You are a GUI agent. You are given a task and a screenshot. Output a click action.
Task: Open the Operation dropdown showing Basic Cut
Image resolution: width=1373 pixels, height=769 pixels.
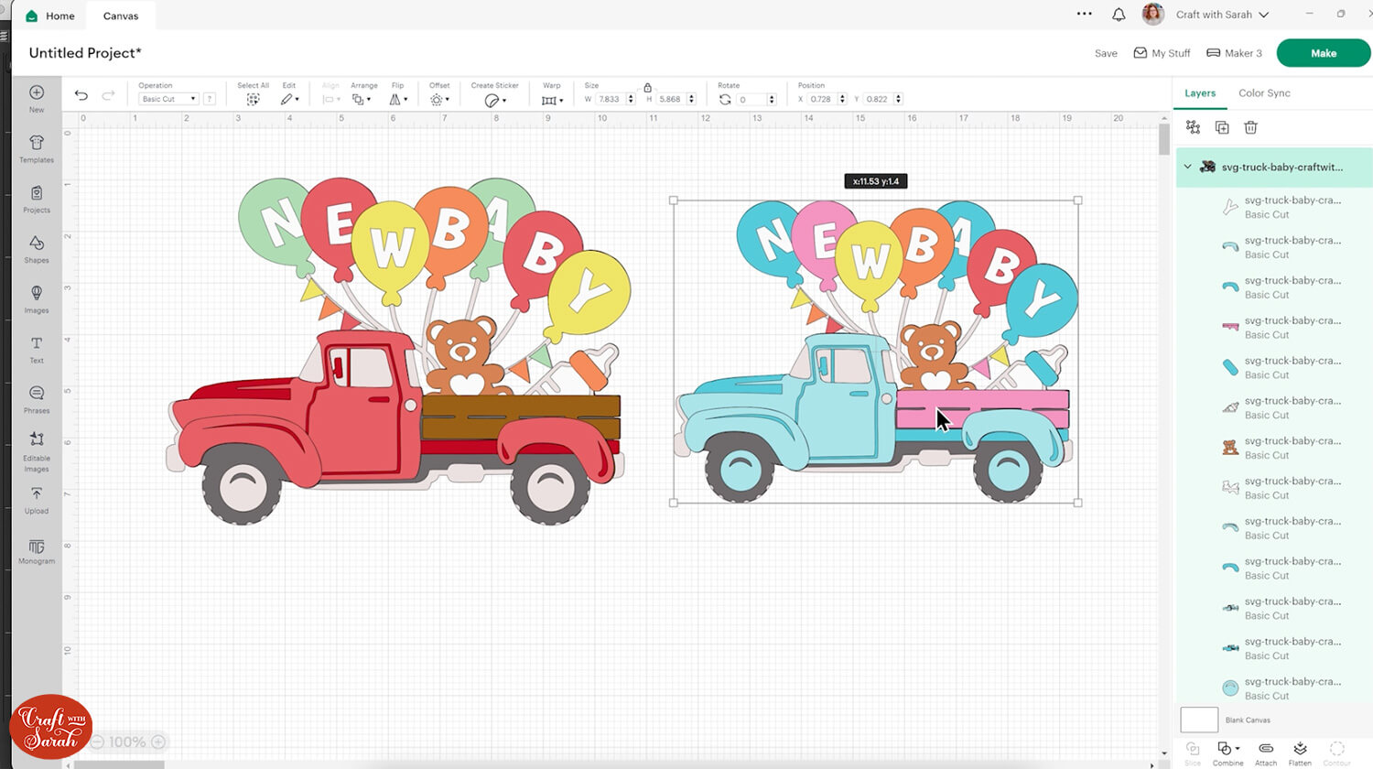(168, 98)
